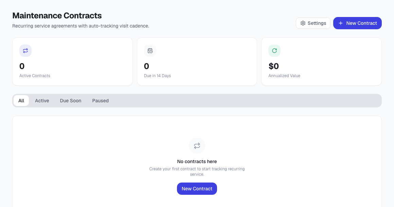Click the $0 annualized value figure
The height and width of the screenshot is (207, 394).
pos(274,66)
